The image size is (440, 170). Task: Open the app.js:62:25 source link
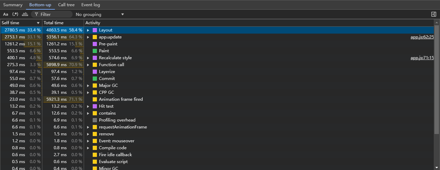422,37
